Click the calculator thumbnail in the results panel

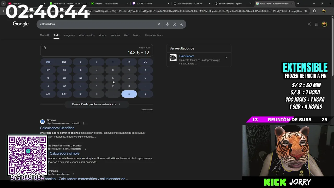pyautogui.click(x=173, y=58)
